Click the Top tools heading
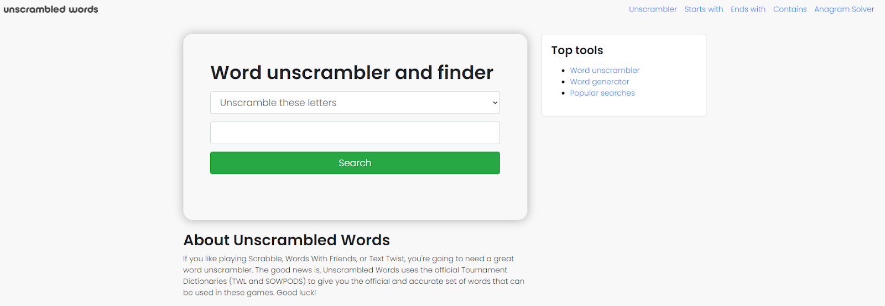 pos(577,50)
